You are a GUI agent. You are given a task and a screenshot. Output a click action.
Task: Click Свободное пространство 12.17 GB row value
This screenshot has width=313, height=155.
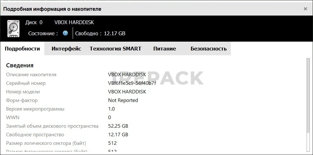pyautogui.click(x=118, y=134)
